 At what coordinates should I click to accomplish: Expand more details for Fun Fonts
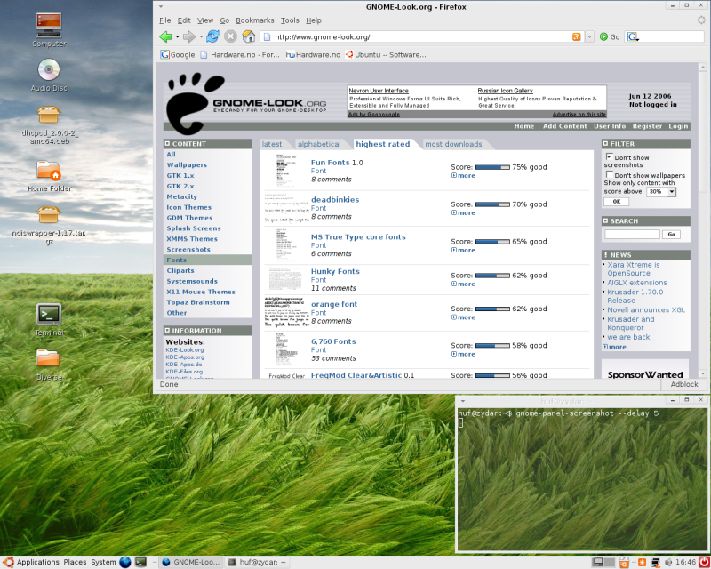(x=463, y=176)
